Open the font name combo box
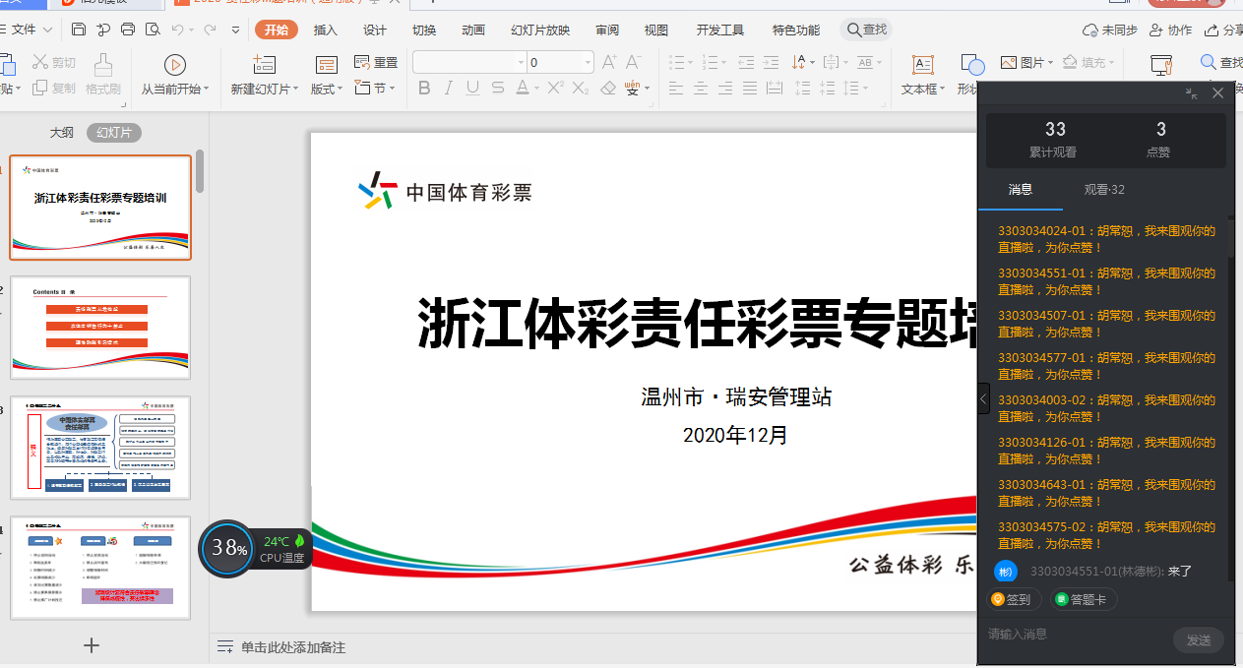The width and height of the screenshot is (1243, 668). 467,62
